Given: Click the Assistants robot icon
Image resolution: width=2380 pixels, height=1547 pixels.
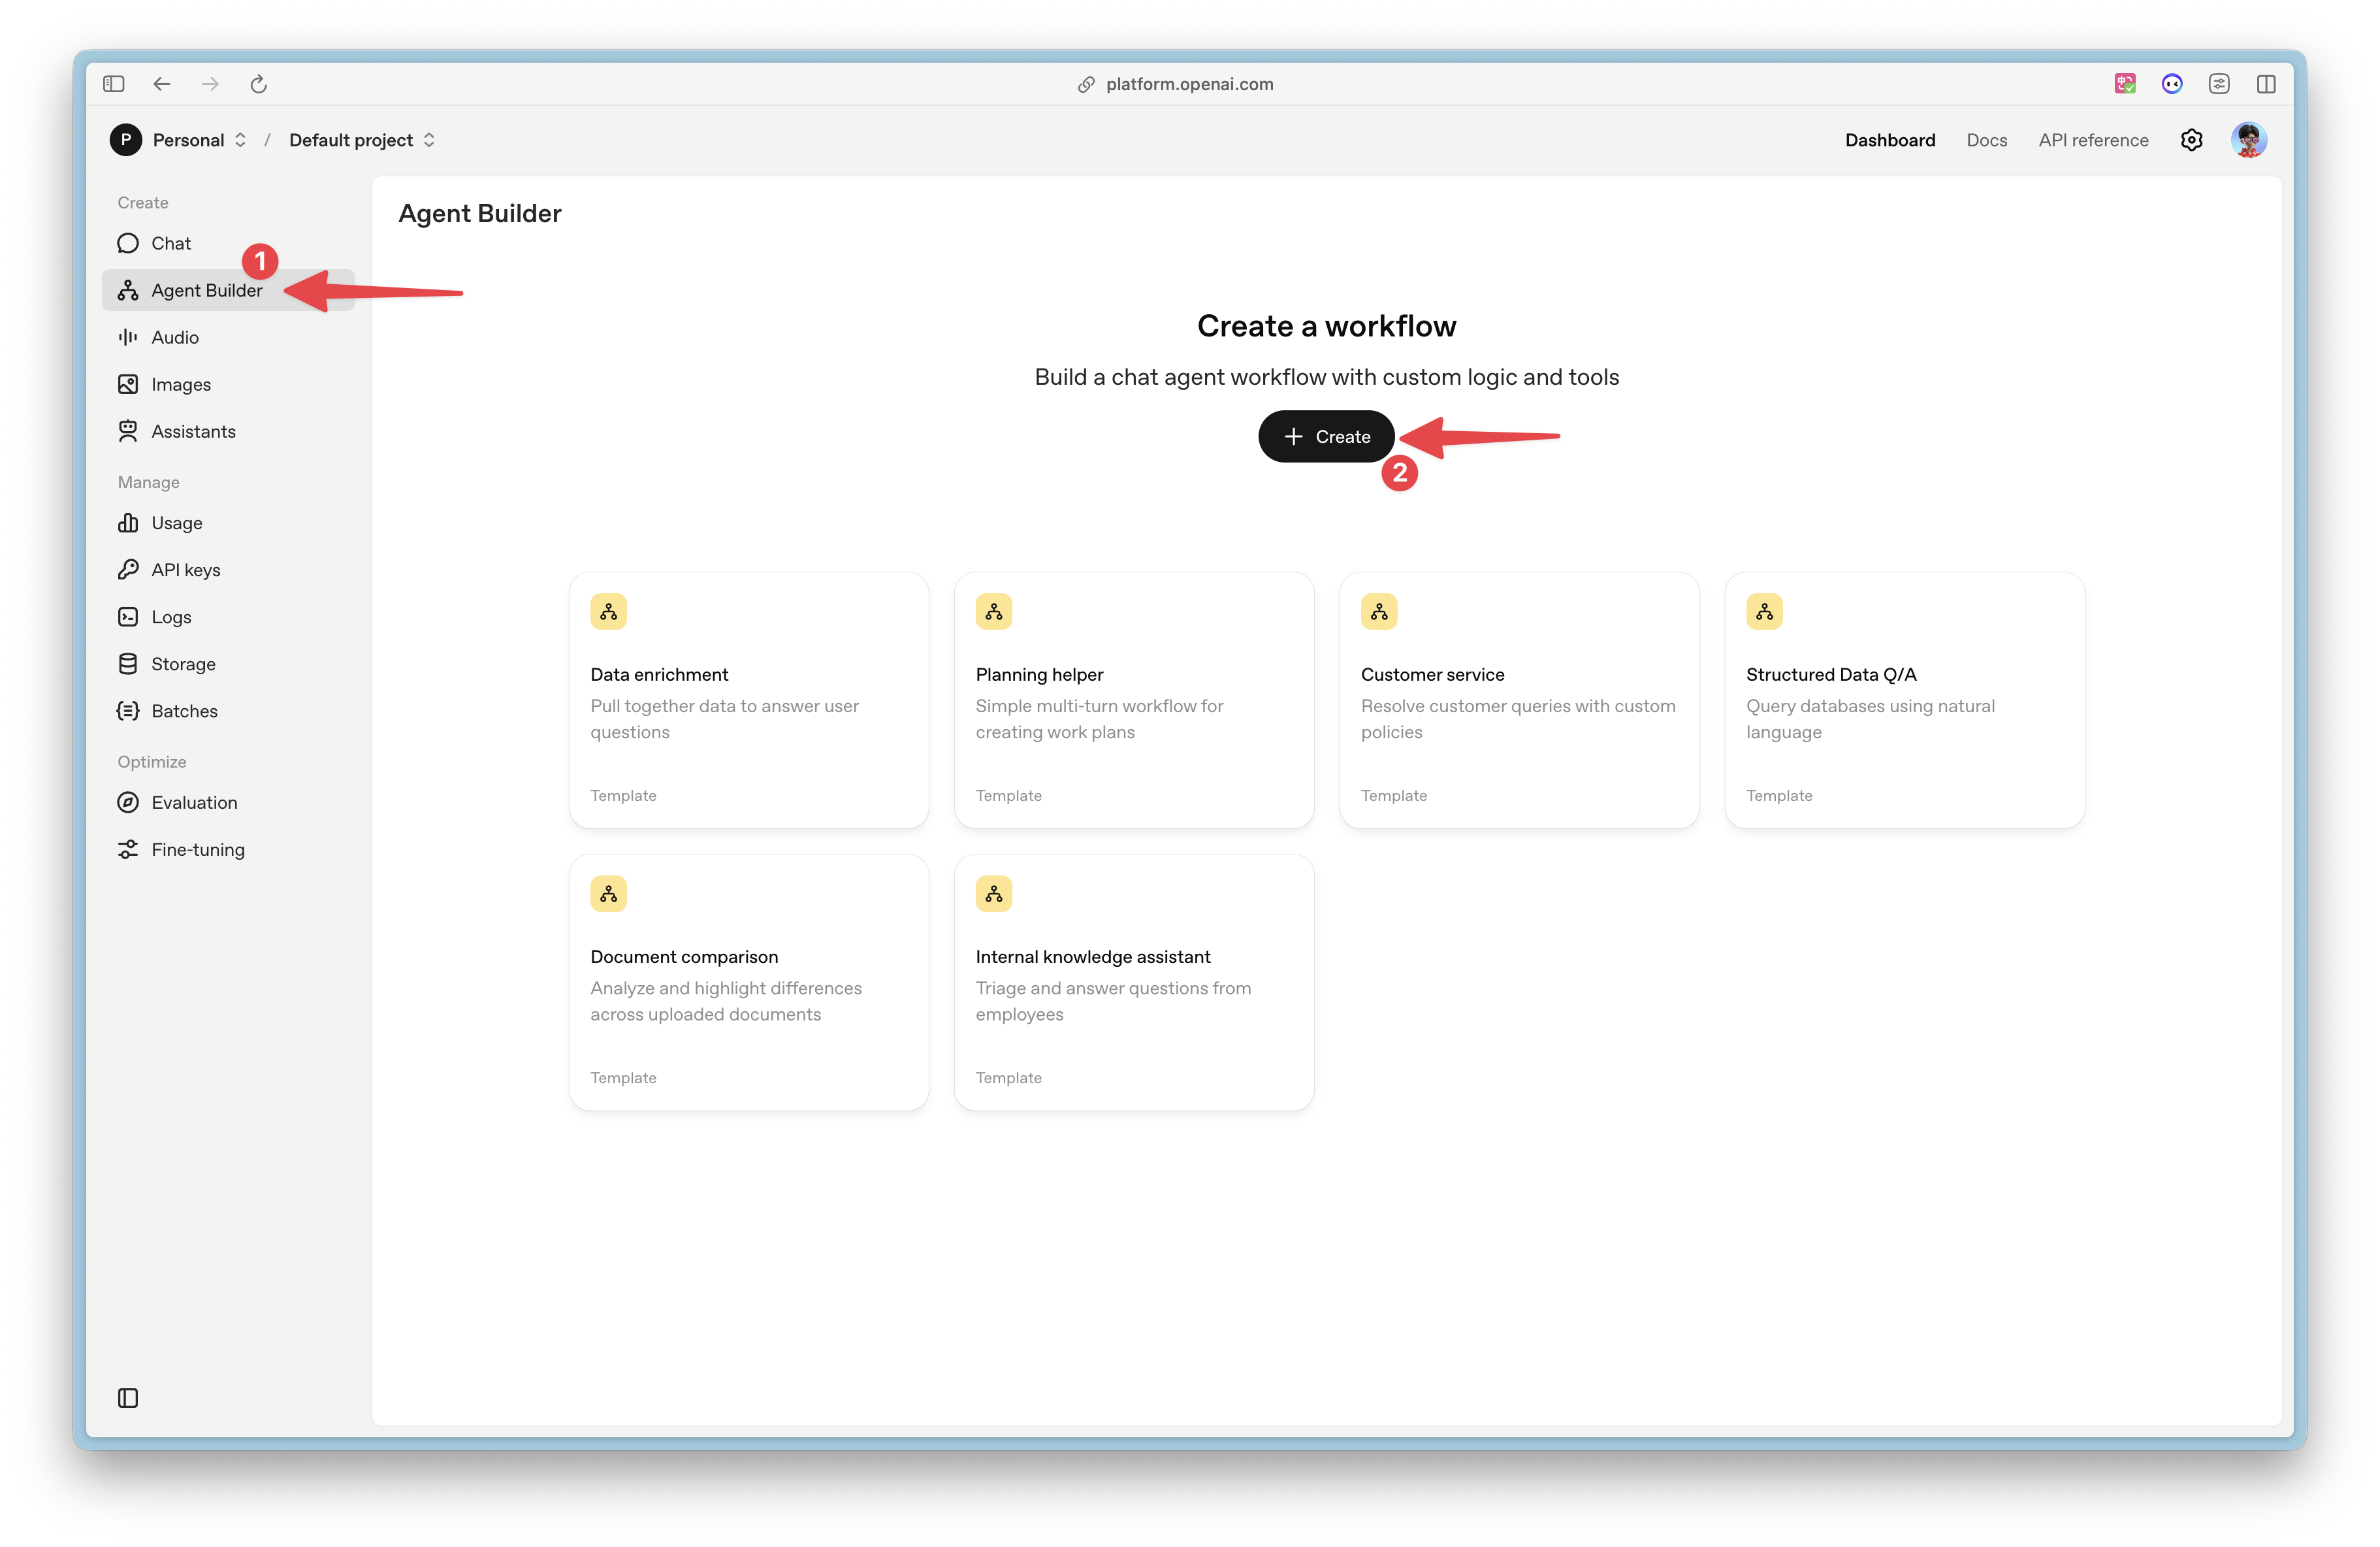Looking at the screenshot, I should (128, 431).
